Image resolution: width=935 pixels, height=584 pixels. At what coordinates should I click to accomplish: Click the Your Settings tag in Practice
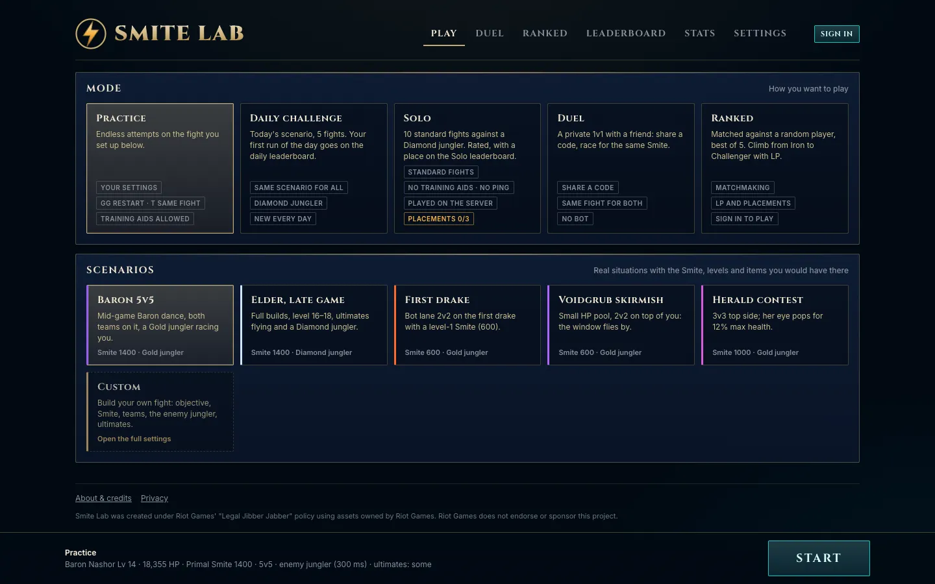(129, 188)
